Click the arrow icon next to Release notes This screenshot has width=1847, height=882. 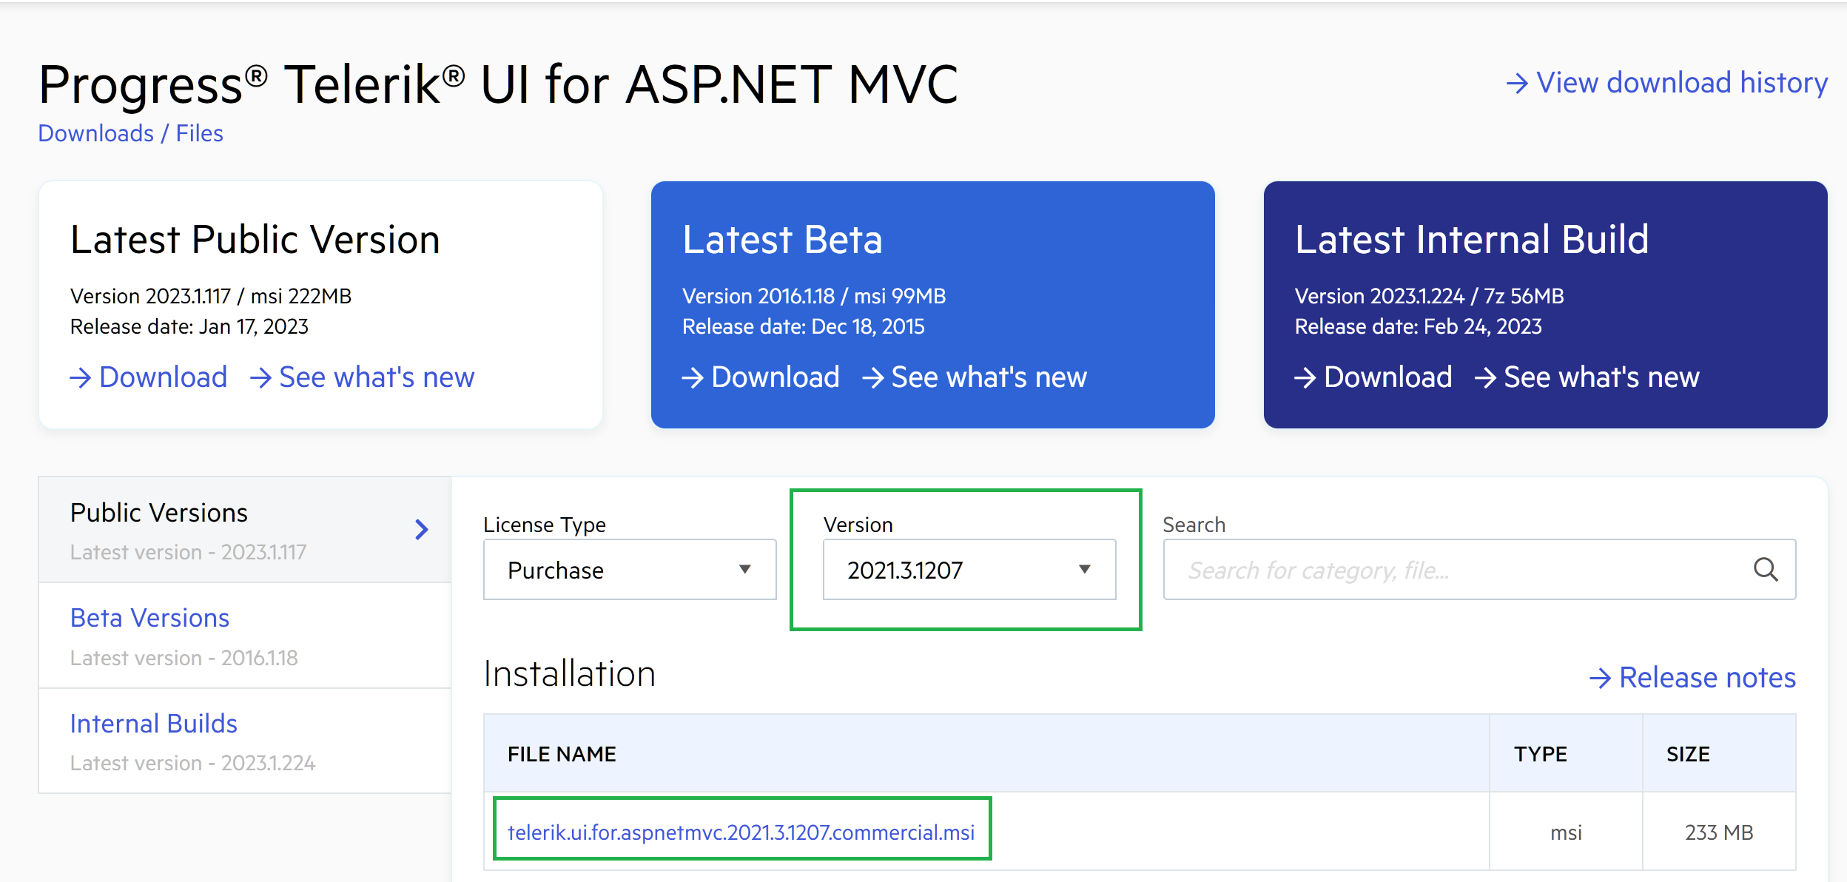point(1600,678)
